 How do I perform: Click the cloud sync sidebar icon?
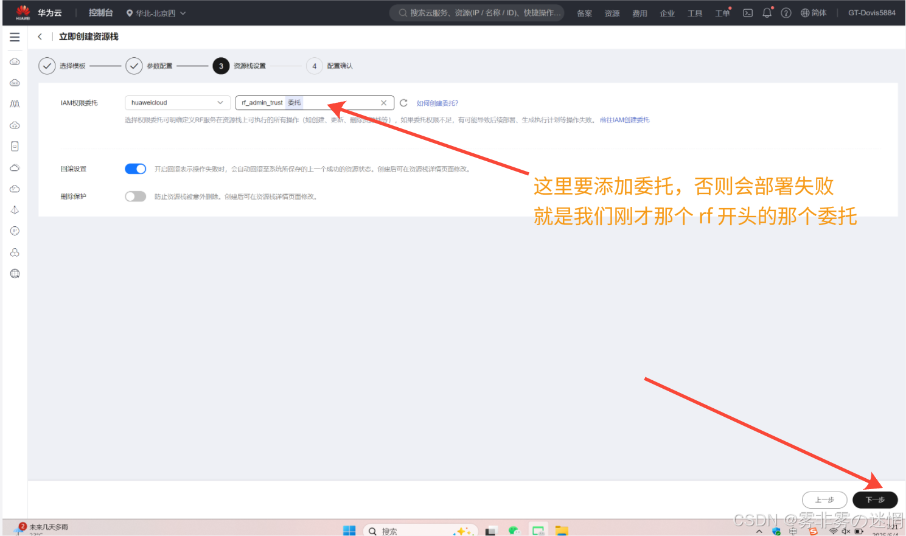pyautogui.click(x=15, y=167)
